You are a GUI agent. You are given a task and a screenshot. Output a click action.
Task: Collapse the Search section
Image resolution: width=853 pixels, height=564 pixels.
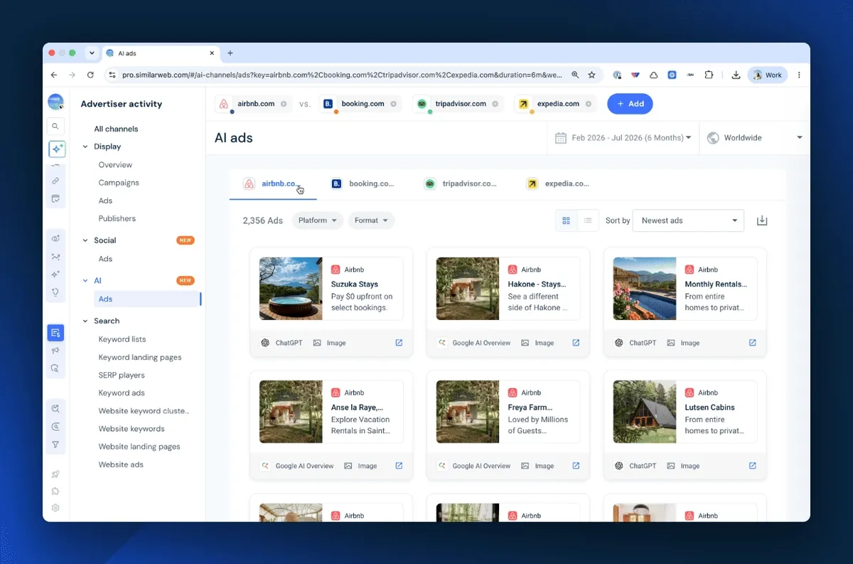pos(85,321)
